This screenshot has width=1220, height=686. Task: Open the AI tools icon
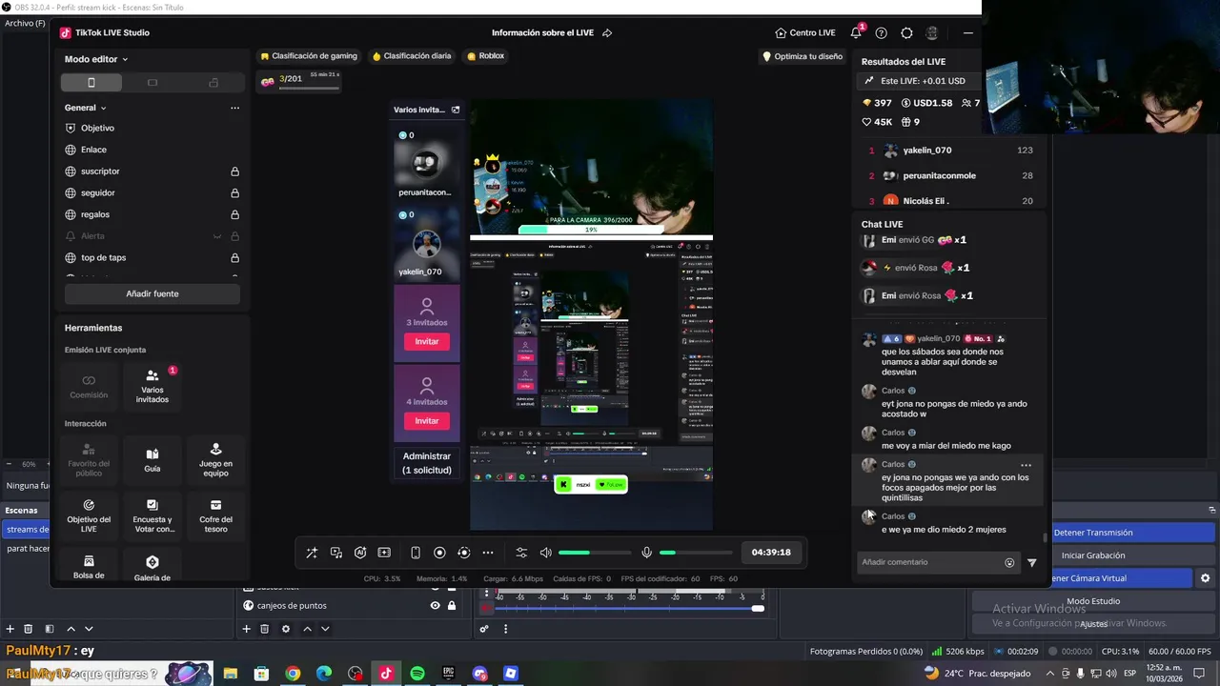[x=360, y=553]
